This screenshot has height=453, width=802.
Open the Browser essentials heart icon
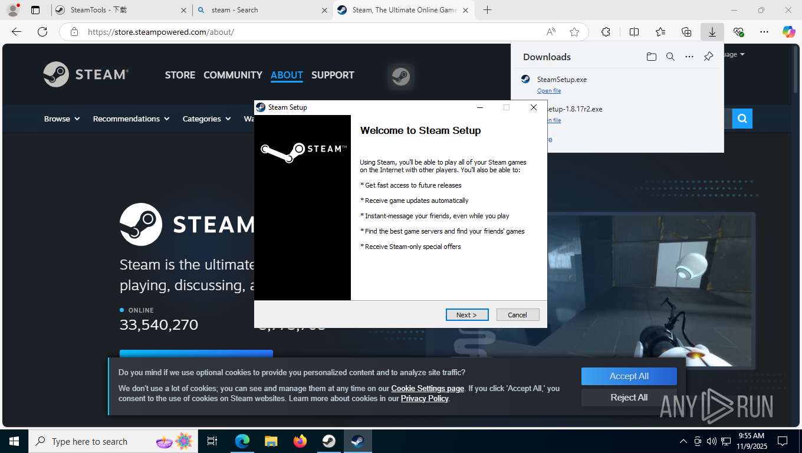click(738, 32)
